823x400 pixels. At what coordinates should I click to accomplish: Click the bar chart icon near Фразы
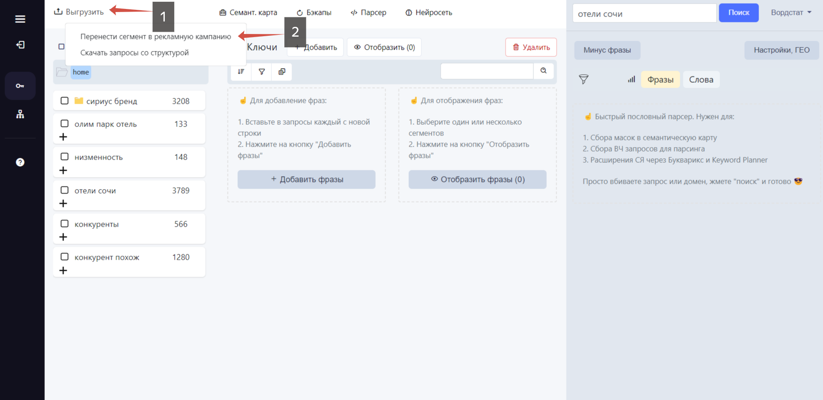point(631,80)
